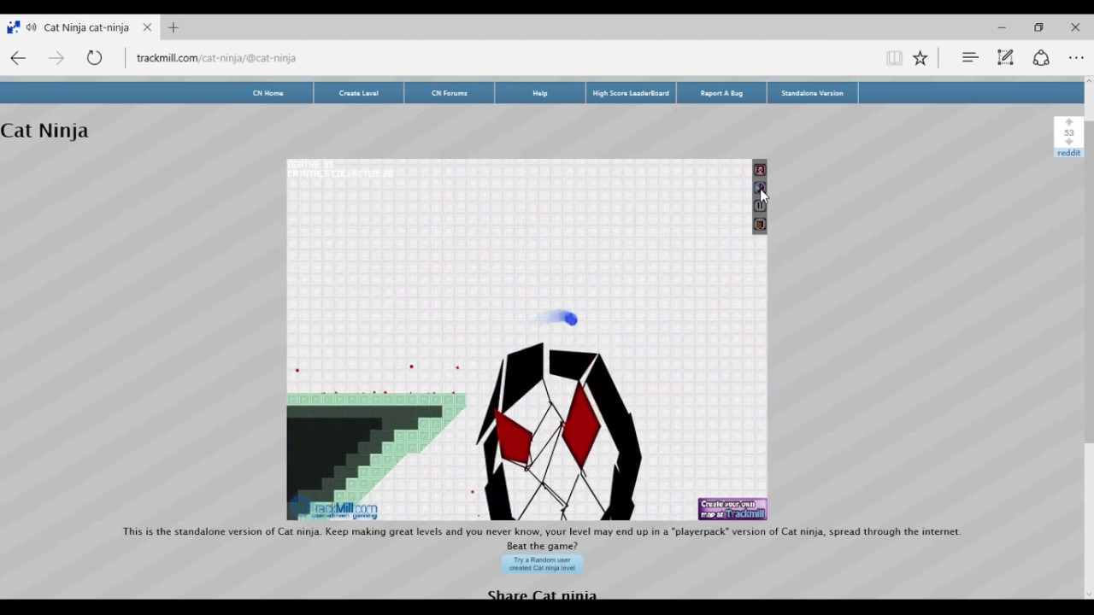The width and height of the screenshot is (1094, 615).
Task: Open the browser More actions ellipsis
Action: pos(1076,58)
